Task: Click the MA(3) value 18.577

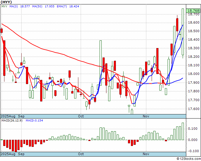Action: pos(25,6)
